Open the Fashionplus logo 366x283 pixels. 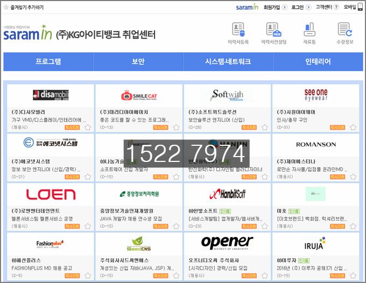[x=50, y=244]
